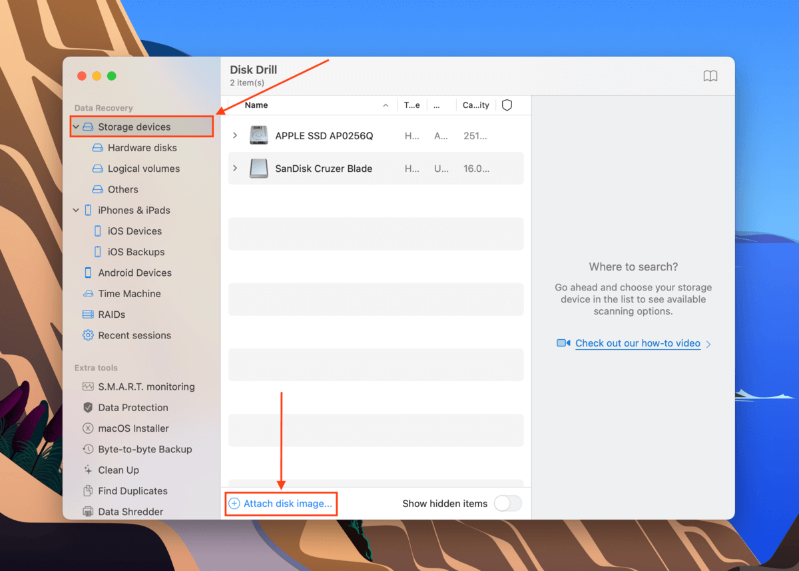Select SanDisk Cruzer Blade name text
799x571 pixels.
tap(324, 169)
